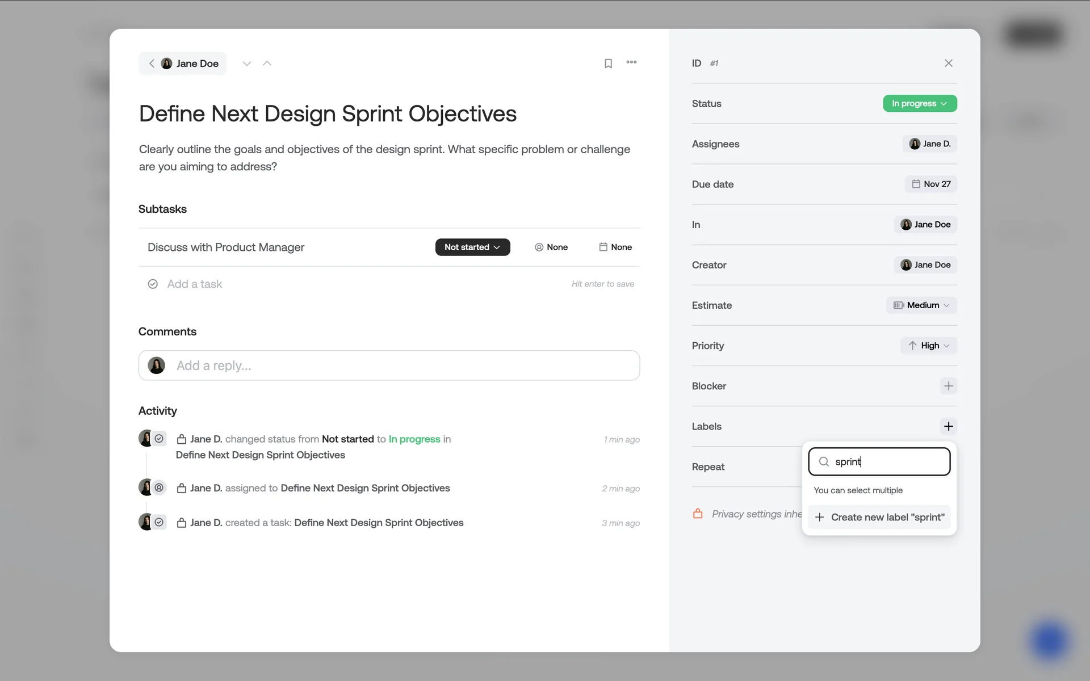
Task: Click the bookmark icon
Action: coord(608,64)
